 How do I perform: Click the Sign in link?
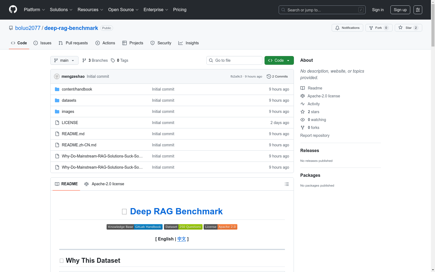click(x=378, y=10)
